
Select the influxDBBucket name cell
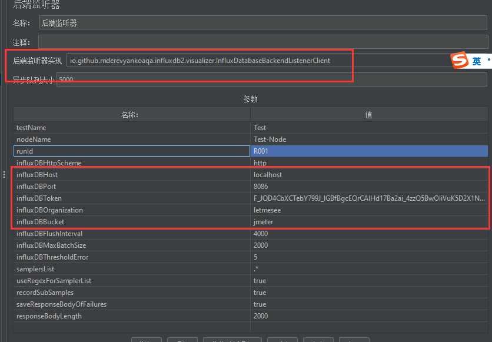[132, 221]
